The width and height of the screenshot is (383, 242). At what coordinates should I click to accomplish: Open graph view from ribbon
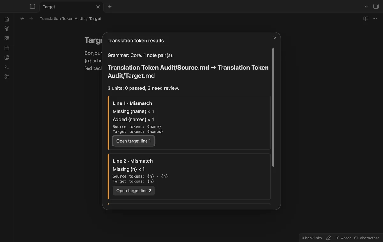(x=7, y=29)
